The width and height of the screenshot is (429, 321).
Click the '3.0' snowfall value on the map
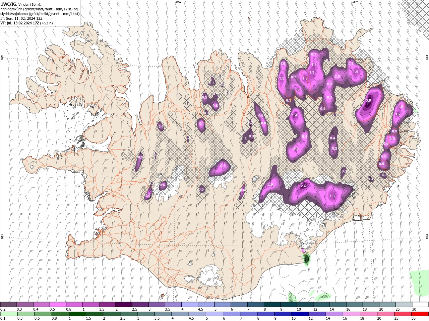368,100
